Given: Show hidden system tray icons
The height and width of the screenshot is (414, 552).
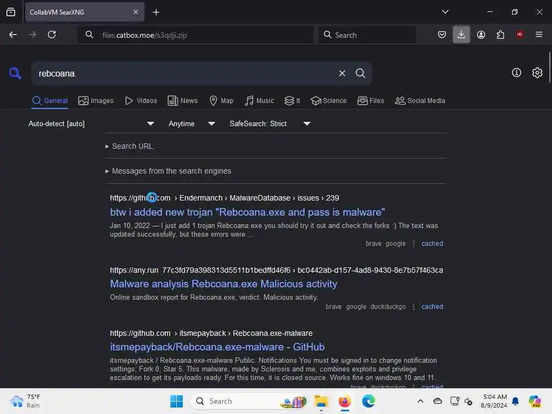Looking at the screenshot, I should pyautogui.click(x=420, y=401).
